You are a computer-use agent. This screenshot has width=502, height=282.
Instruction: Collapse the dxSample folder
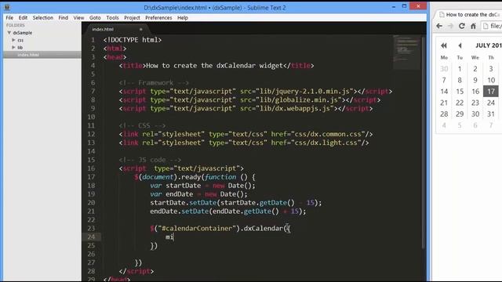[9, 33]
